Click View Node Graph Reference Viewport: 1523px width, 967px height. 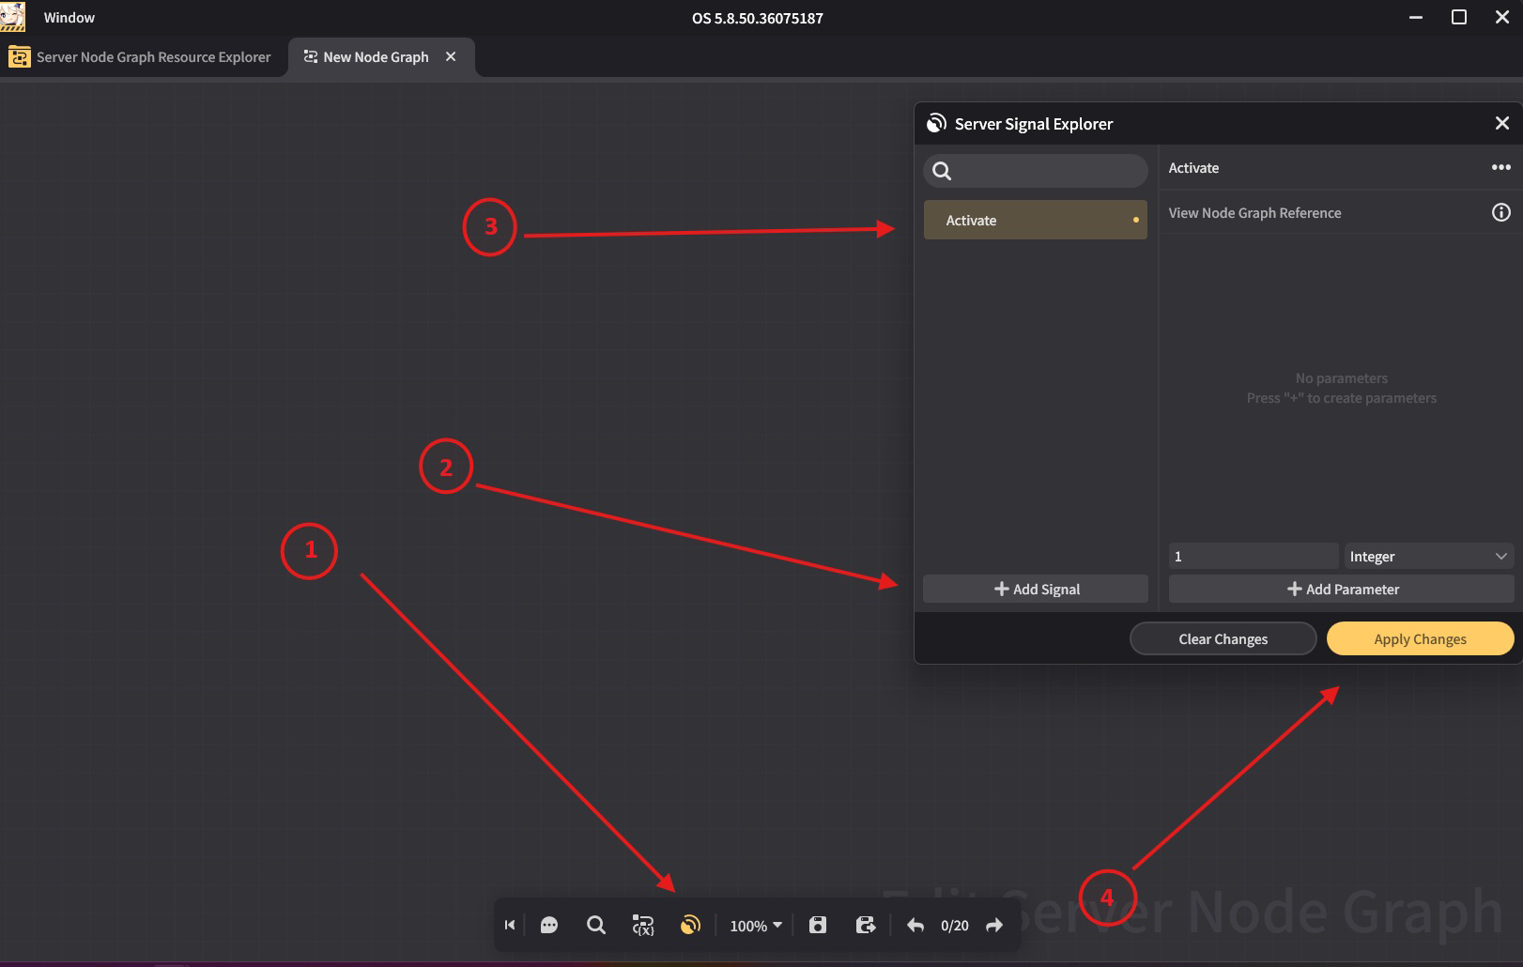click(1254, 213)
